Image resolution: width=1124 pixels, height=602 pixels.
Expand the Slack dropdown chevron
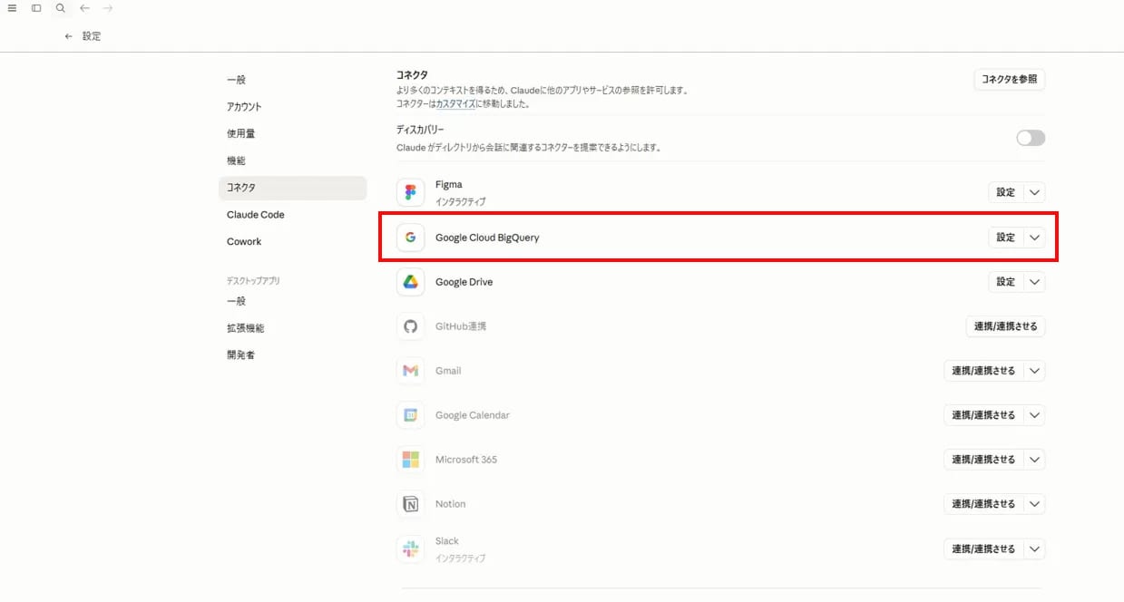tap(1035, 549)
